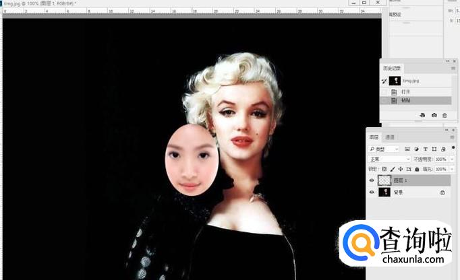Minimize the document window

click(354, 3)
